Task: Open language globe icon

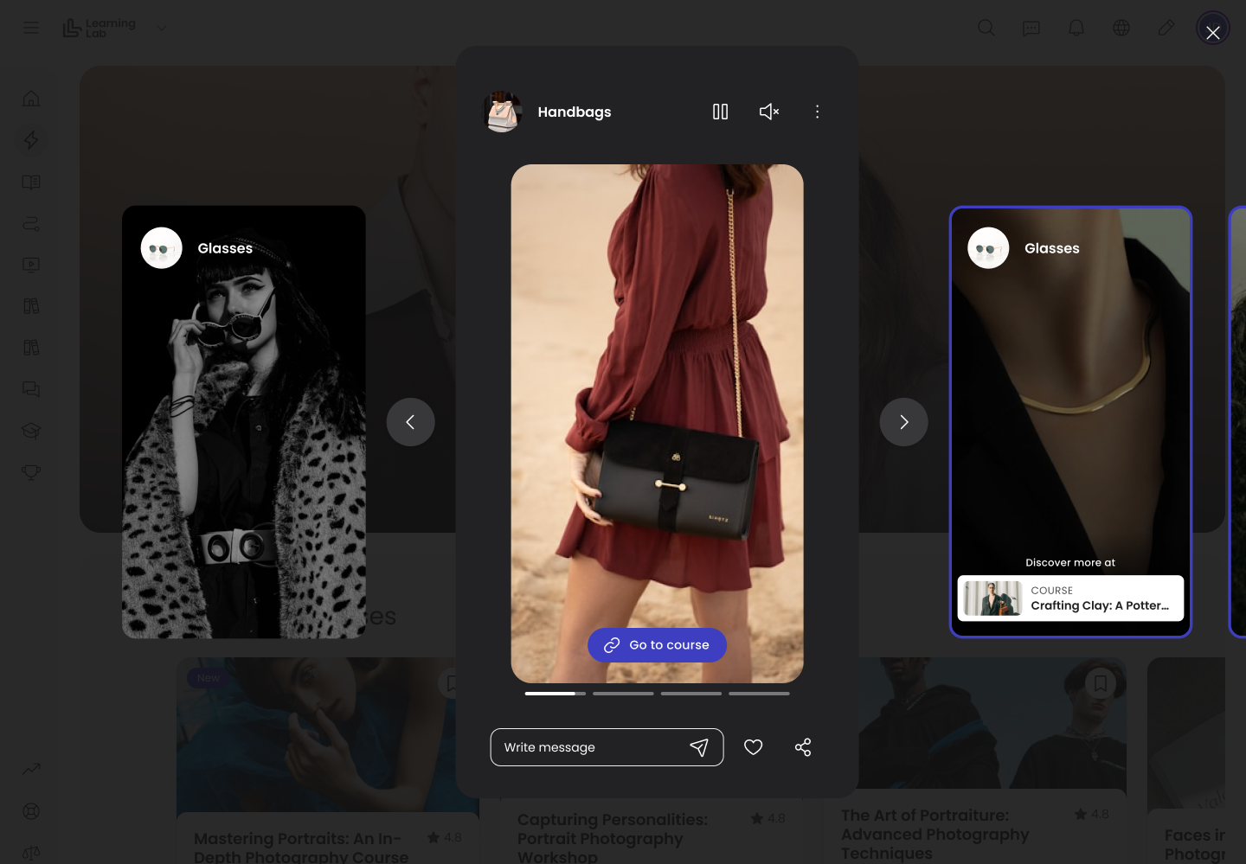Action: point(1121,28)
